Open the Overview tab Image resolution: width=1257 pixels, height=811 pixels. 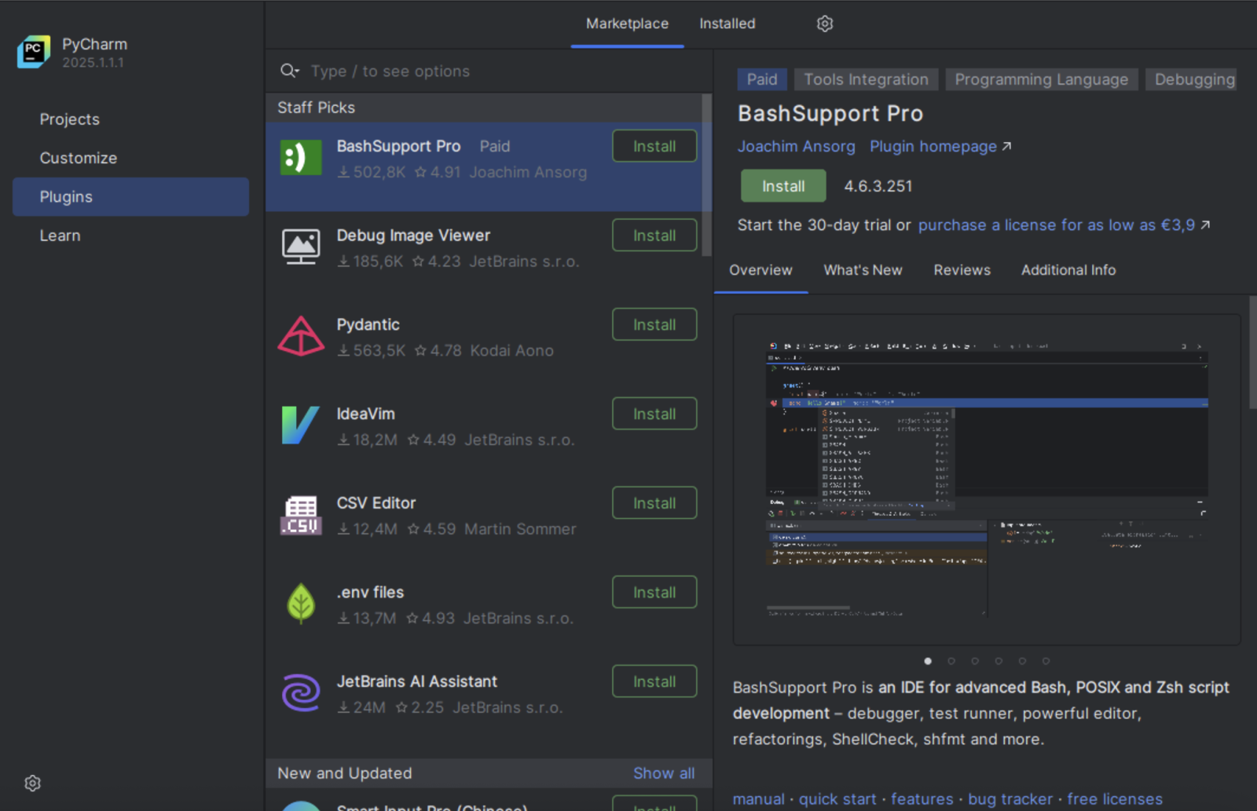pos(760,270)
